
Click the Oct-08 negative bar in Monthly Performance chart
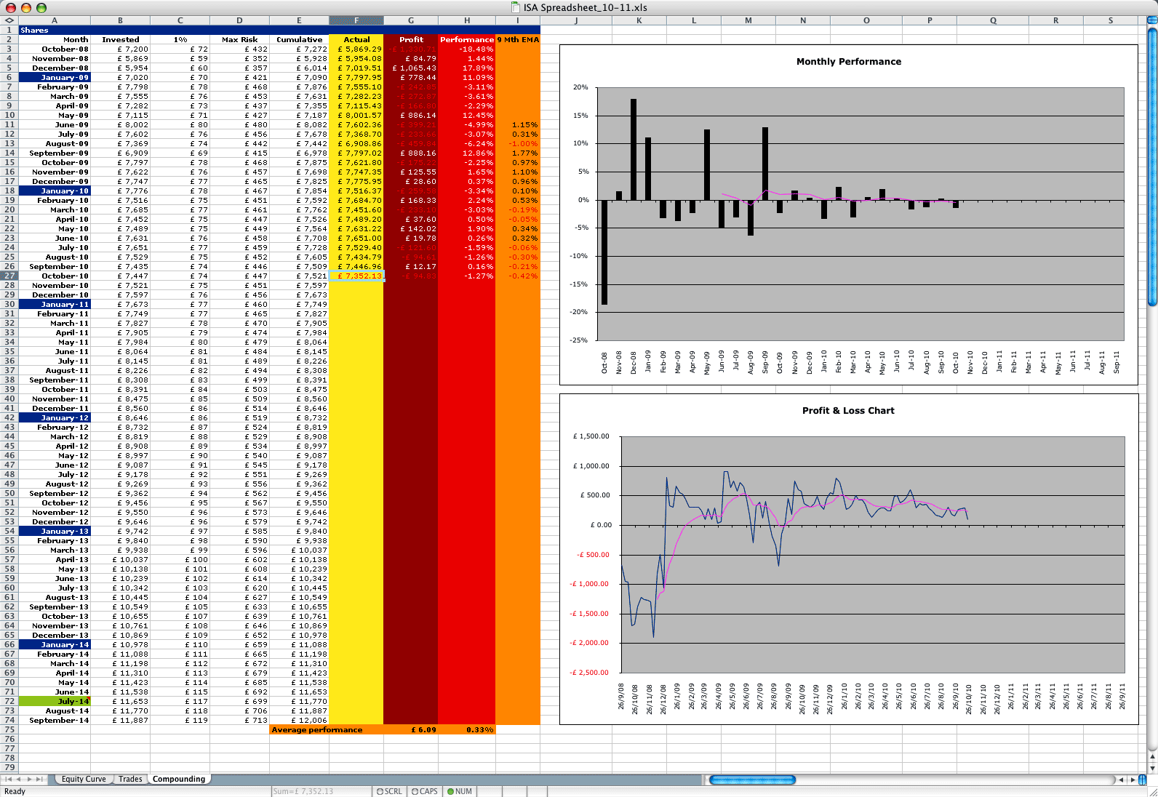coord(604,252)
